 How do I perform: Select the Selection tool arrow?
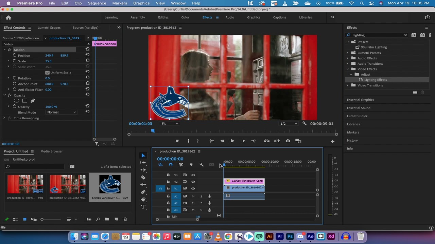point(143,156)
